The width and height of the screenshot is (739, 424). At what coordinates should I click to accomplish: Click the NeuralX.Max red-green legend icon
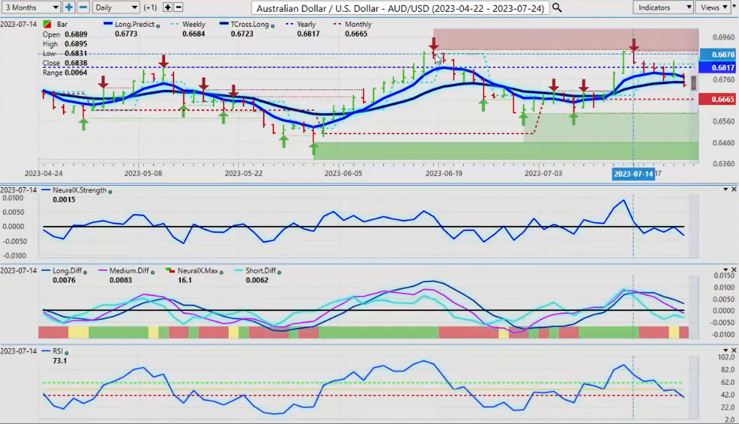click(171, 270)
